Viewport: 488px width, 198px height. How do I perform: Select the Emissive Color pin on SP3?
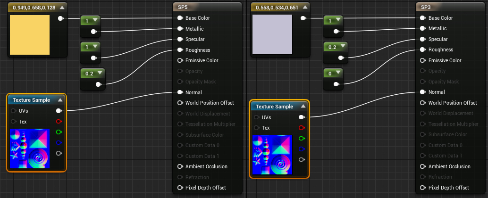coord(423,60)
